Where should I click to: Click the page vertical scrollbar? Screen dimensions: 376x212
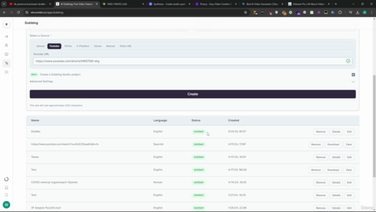click(x=374, y=126)
